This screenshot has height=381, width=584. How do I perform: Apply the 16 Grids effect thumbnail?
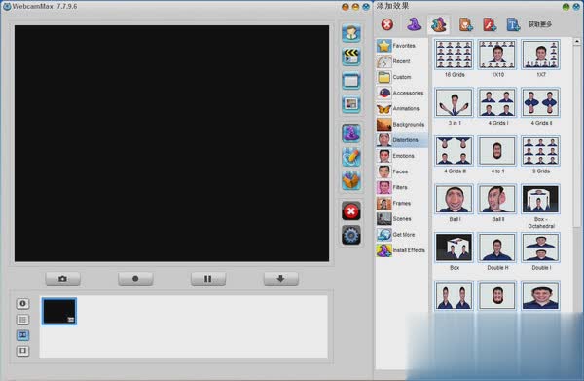(454, 55)
